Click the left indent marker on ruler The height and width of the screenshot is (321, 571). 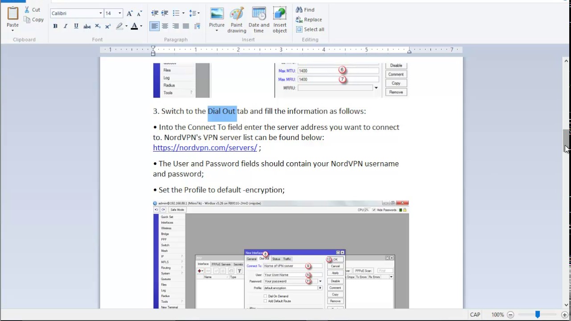(153, 50)
